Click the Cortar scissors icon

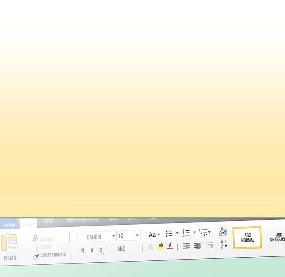click(35, 238)
